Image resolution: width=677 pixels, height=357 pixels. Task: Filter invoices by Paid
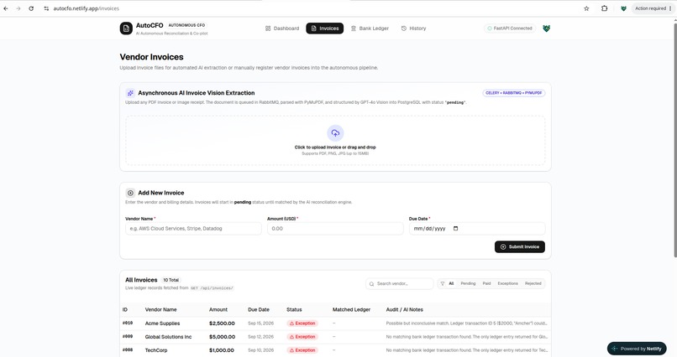pos(486,284)
